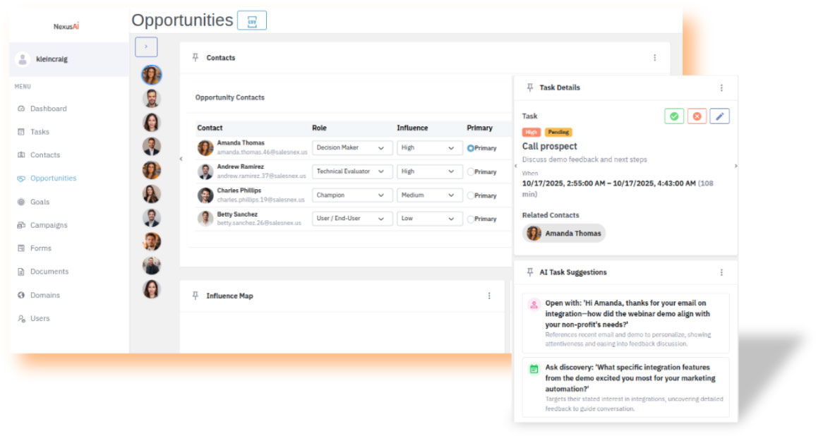Viewport: 816px width, 436px height.
Task: Open the AI Task Suggestions overflow menu
Action: (x=721, y=272)
